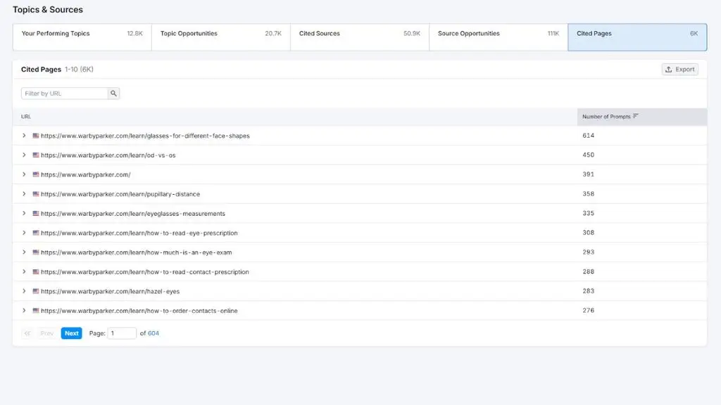Go to the Next page
This screenshot has width=721, height=405.
[x=71, y=333]
